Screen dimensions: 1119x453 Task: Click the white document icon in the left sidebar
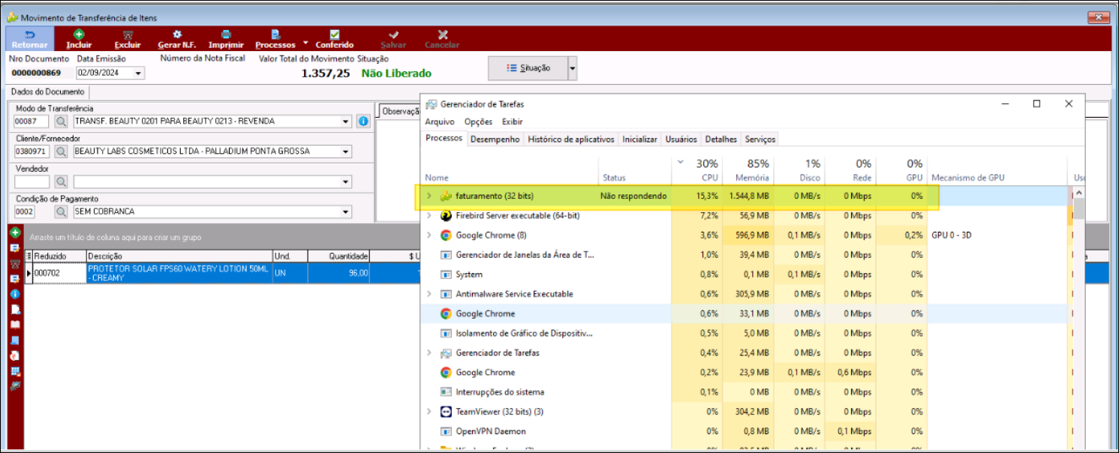coord(15,310)
